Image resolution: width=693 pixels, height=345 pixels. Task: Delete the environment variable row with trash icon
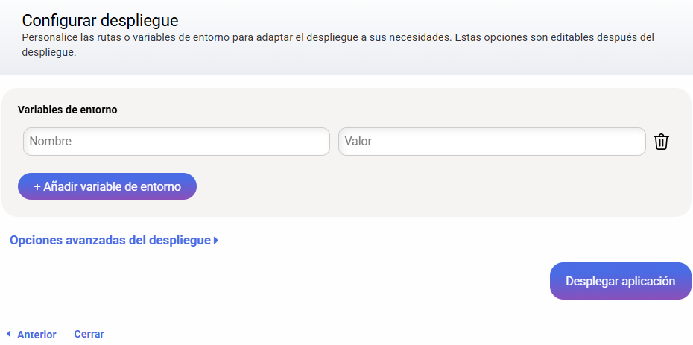coord(661,142)
